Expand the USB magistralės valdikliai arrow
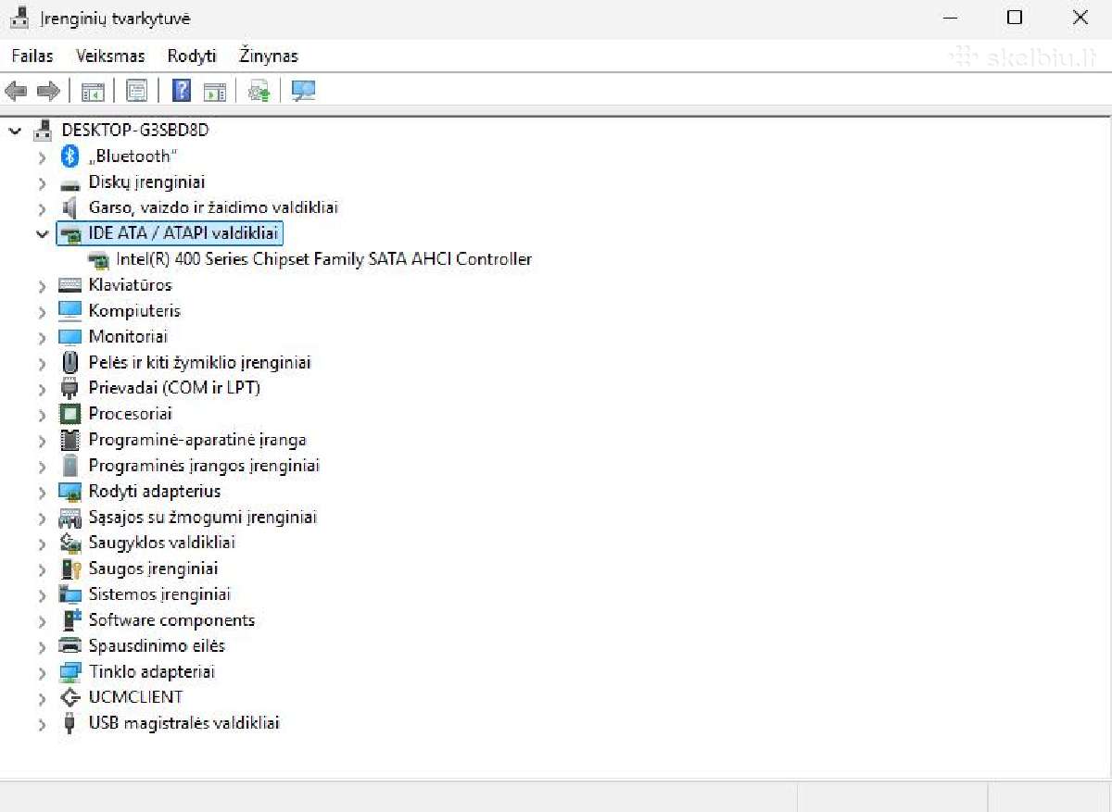The image size is (1112, 812). point(42,724)
